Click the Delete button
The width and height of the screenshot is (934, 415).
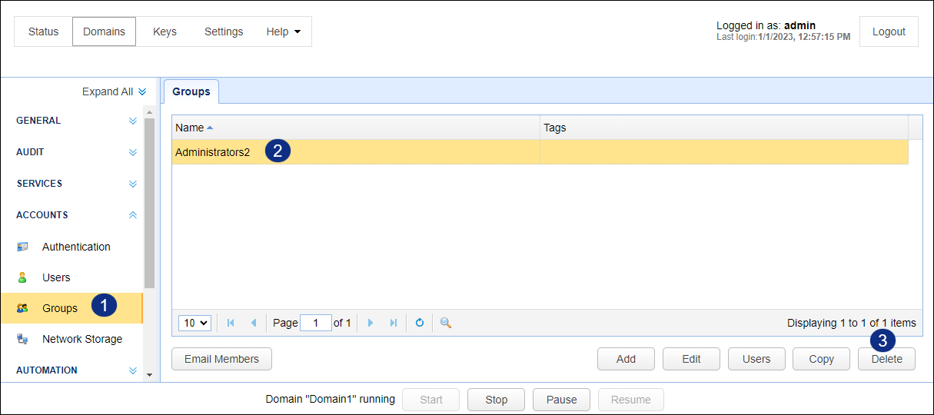(x=886, y=359)
